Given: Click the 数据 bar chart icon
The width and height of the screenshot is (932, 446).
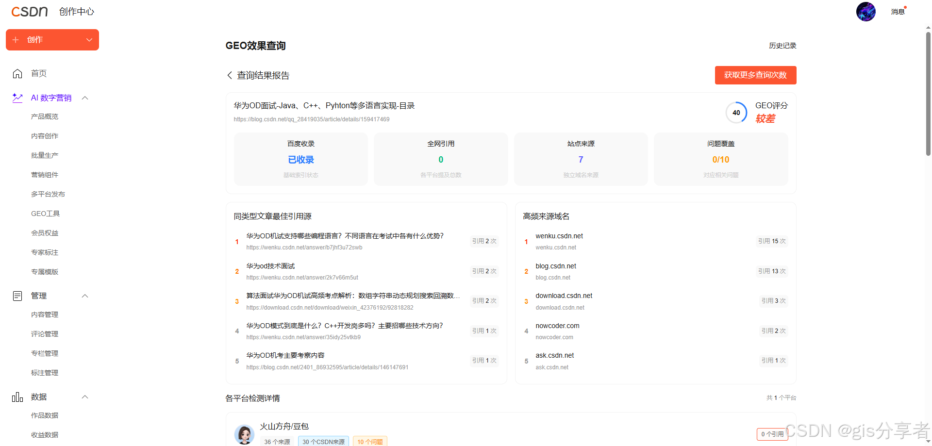Looking at the screenshot, I should (x=17, y=397).
